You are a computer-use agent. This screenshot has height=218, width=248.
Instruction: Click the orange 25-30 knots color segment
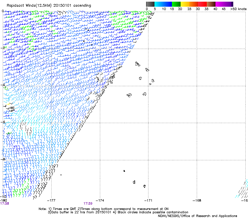pyautogui.click(x=194, y=4)
